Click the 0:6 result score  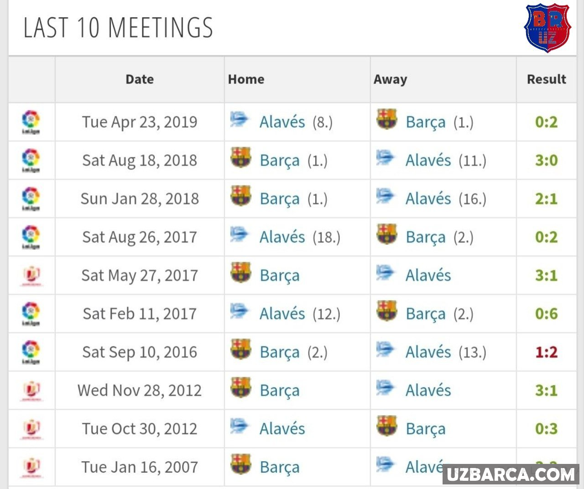[546, 314]
